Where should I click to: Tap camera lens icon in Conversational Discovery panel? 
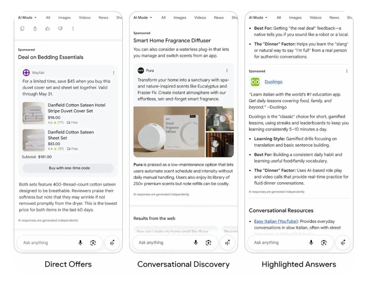(208, 243)
